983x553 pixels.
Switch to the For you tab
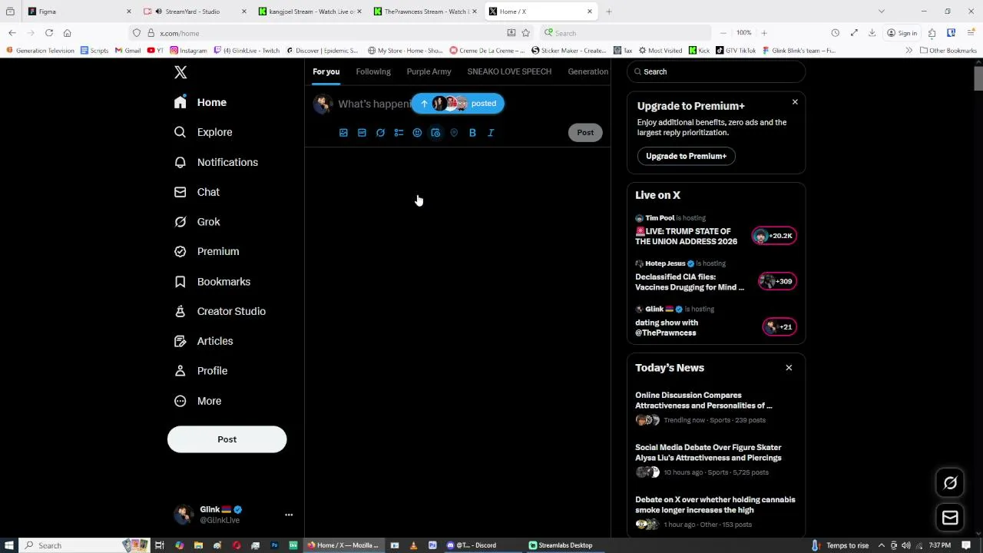326,71
